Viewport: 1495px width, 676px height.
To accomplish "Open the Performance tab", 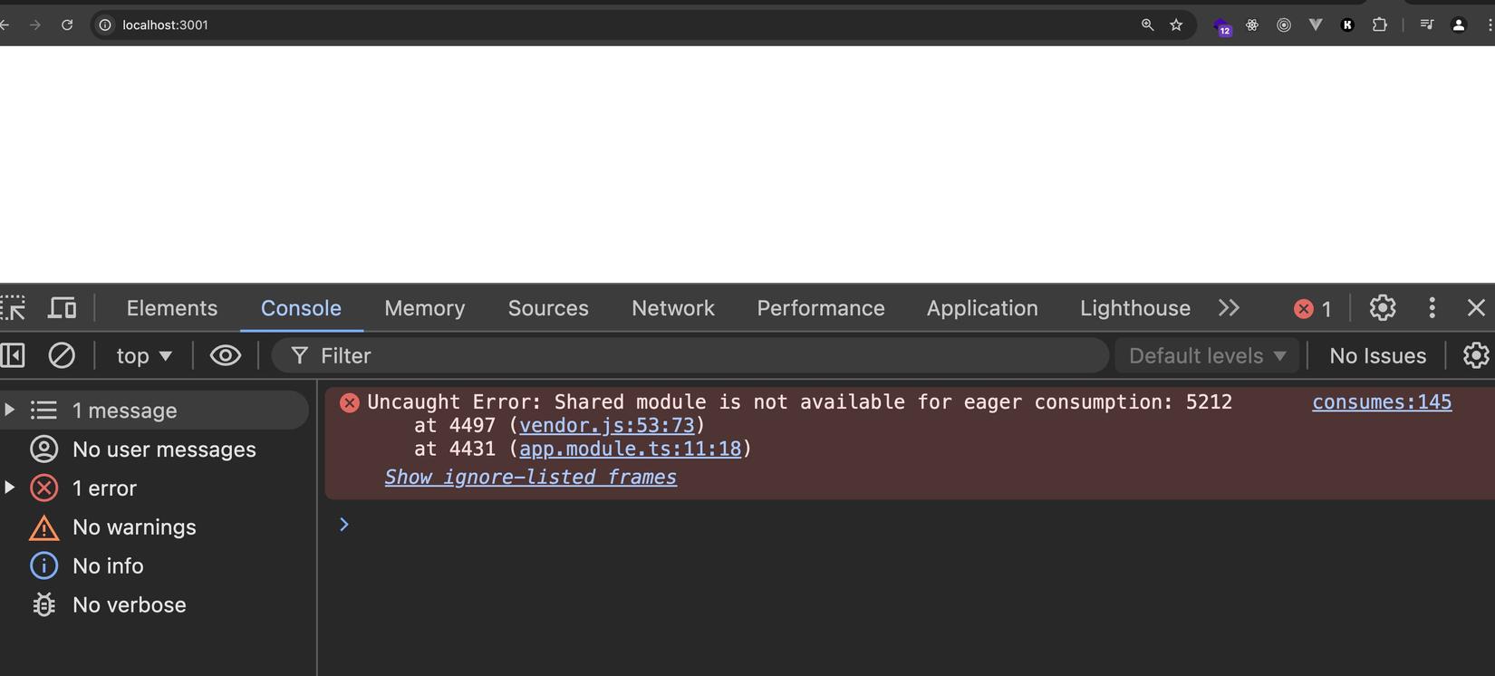I will tap(821, 308).
